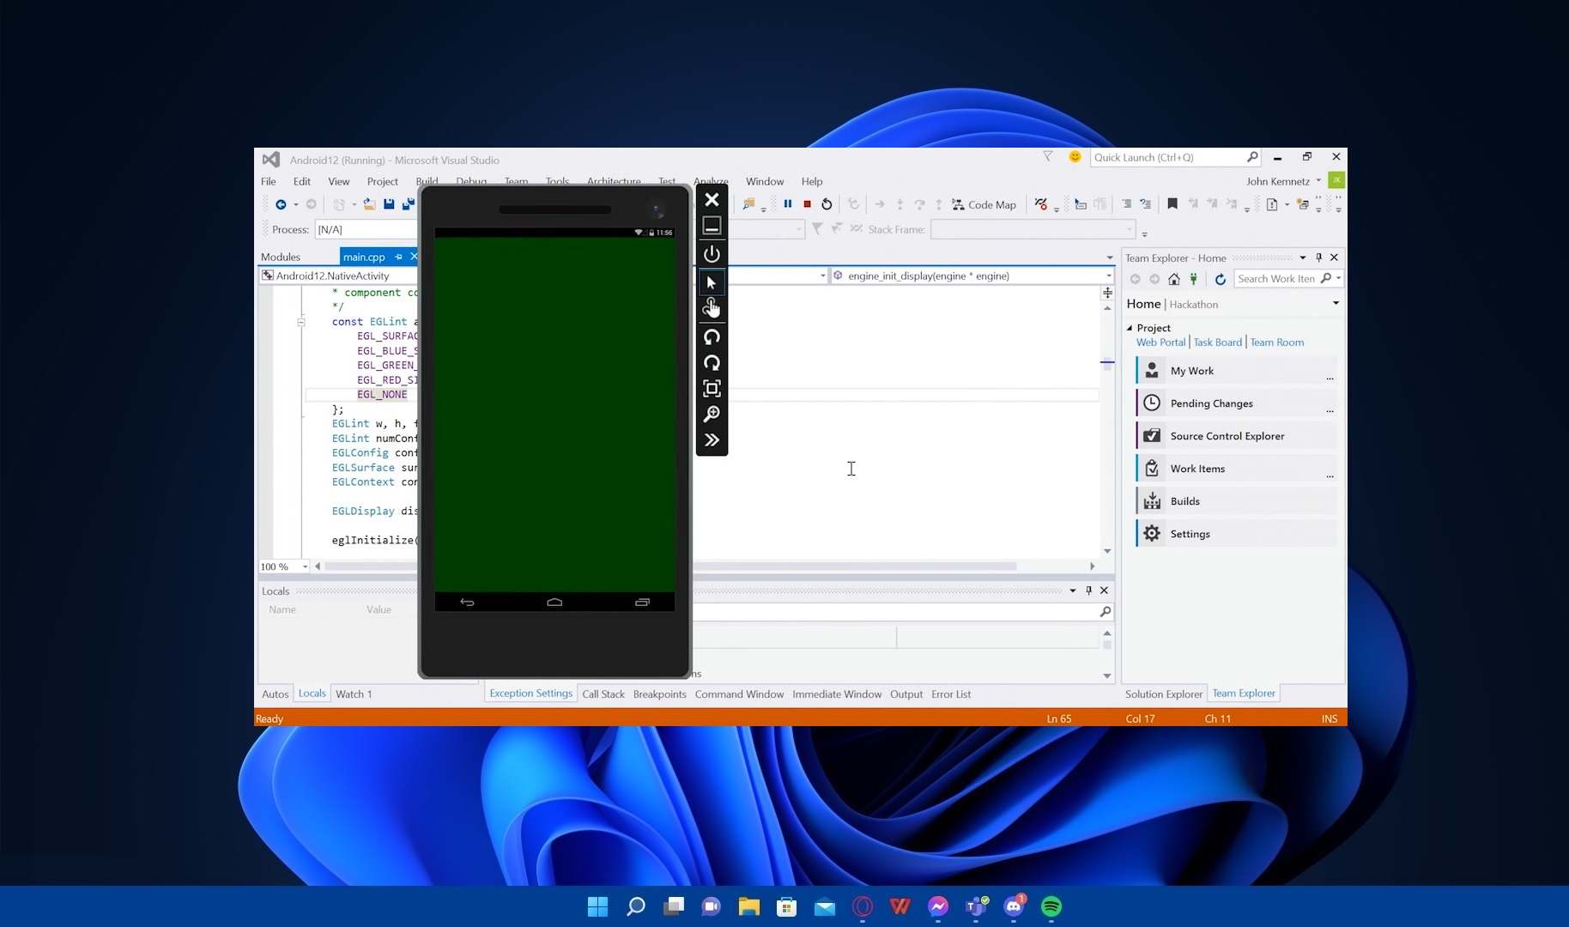
Task: Collapse the Project section in Team Explorer
Action: point(1129,327)
